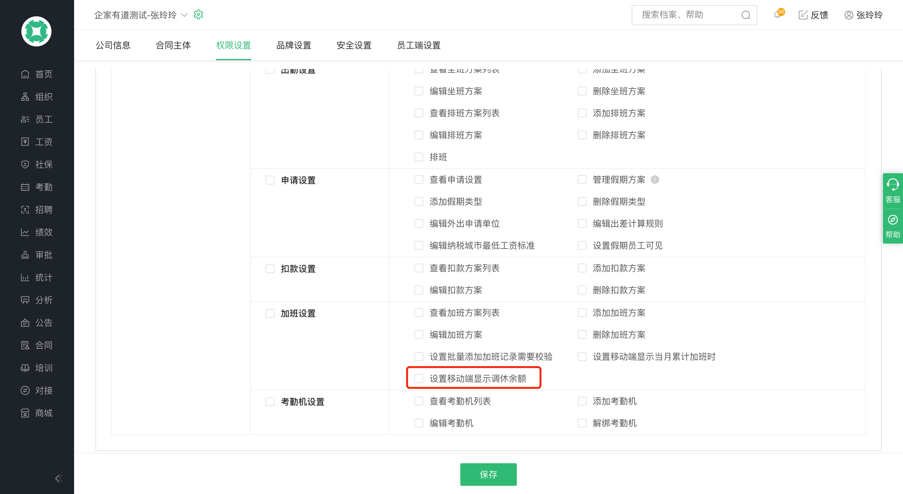Open the 公告 announcement sidebar icon
Image resolution: width=903 pixels, height=494 pixels.
tap(25, 323)
